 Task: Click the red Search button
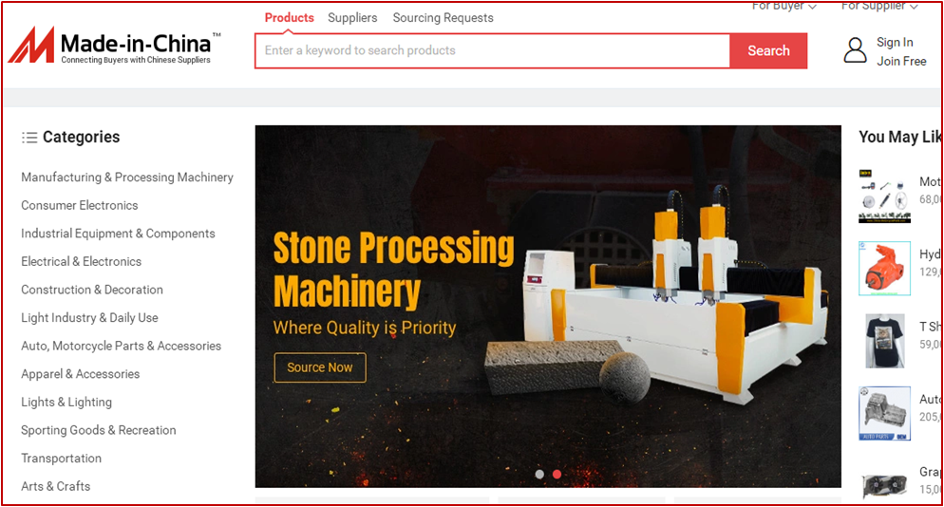768,51
